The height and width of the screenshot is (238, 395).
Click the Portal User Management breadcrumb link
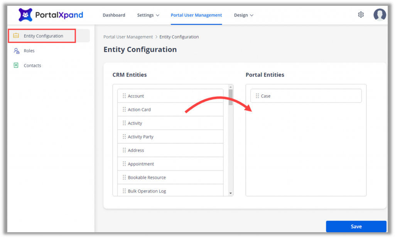point(128,37)
